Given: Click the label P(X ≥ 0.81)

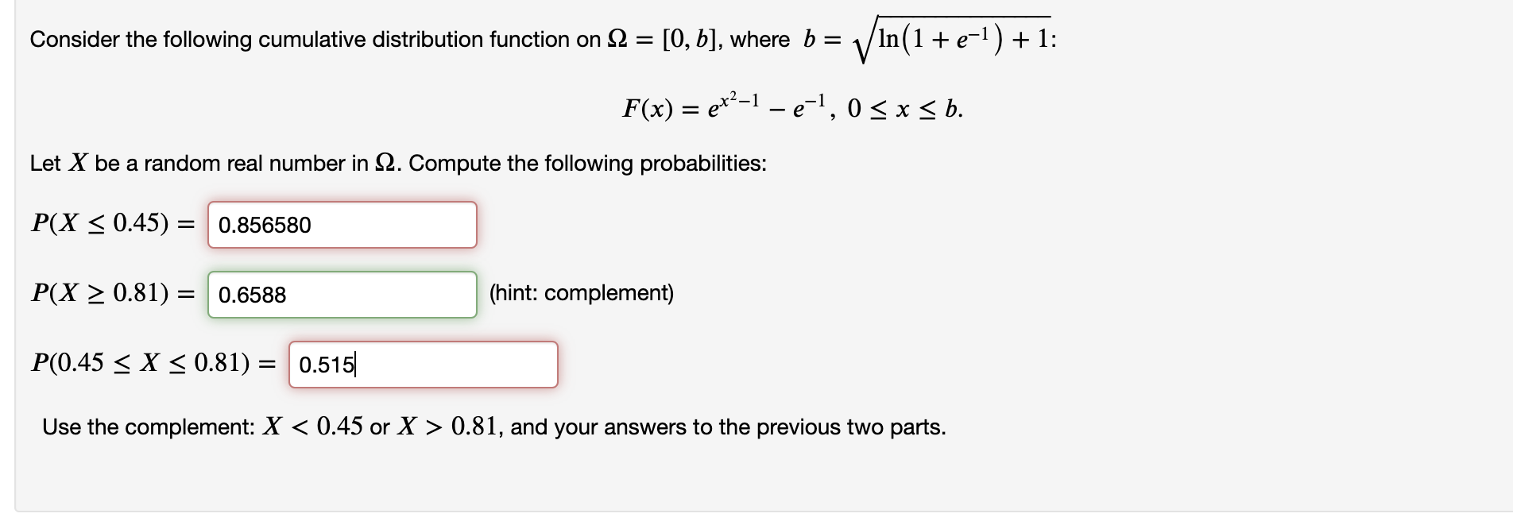Looking at the screenshot, I should pyautogui.click(x=111, y=294).
